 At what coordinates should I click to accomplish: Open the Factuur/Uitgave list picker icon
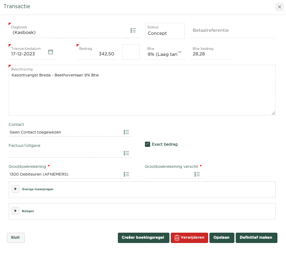click(x=126, y=153)
